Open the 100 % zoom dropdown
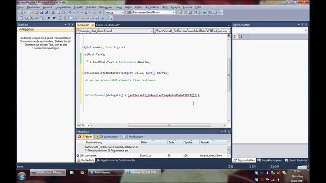This screenshot has width=326, height=183. [x=88, y=126]
